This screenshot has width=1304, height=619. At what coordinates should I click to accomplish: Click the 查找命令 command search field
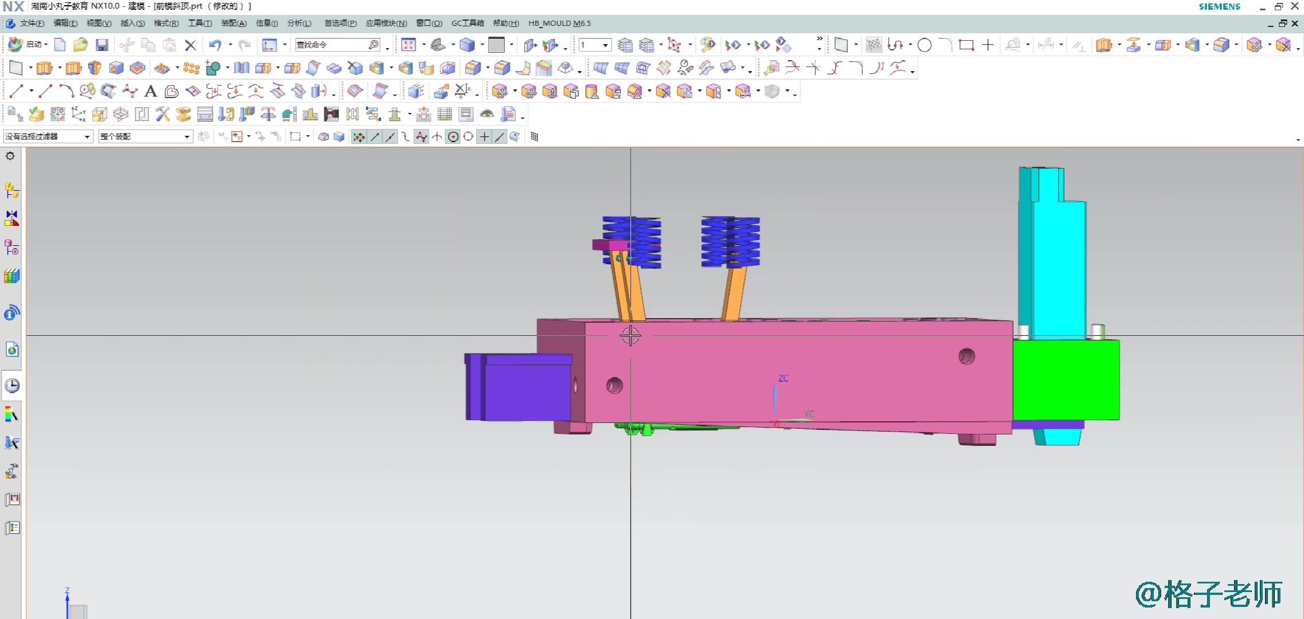(x=331, y=45)
